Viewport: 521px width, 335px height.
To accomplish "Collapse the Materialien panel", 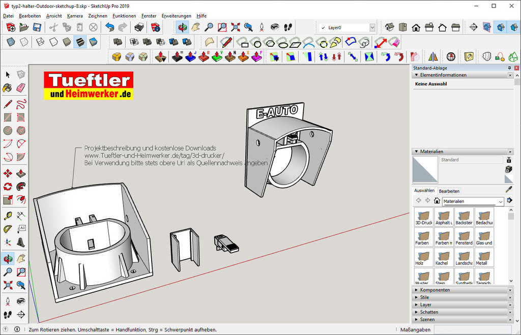I will pos(416,151).
